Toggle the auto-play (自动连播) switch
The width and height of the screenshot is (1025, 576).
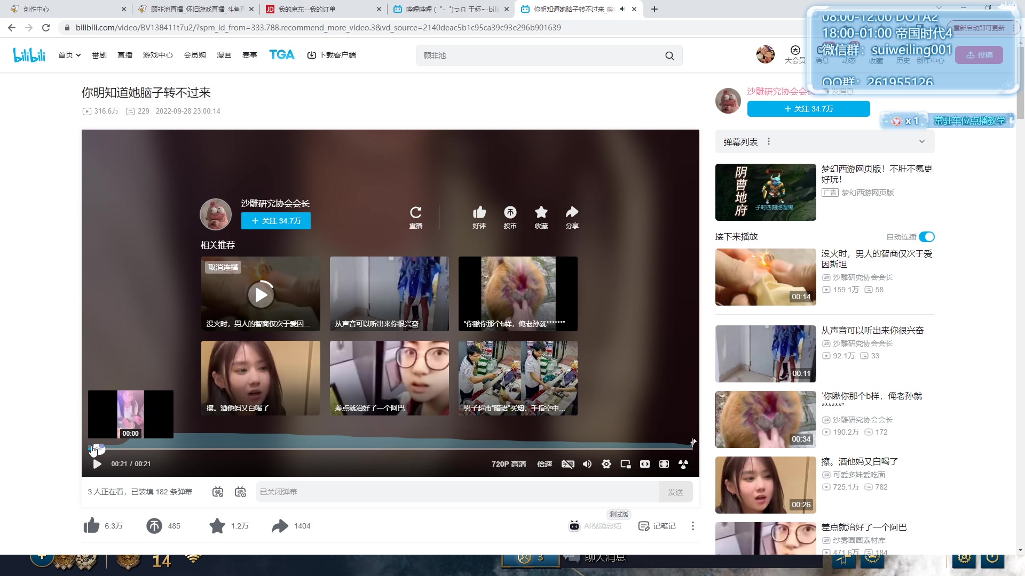(926, 237)
